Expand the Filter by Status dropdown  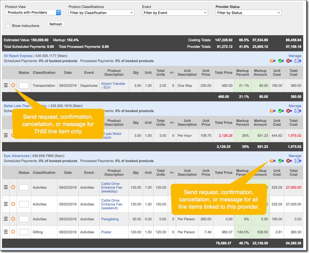(248, 13)
